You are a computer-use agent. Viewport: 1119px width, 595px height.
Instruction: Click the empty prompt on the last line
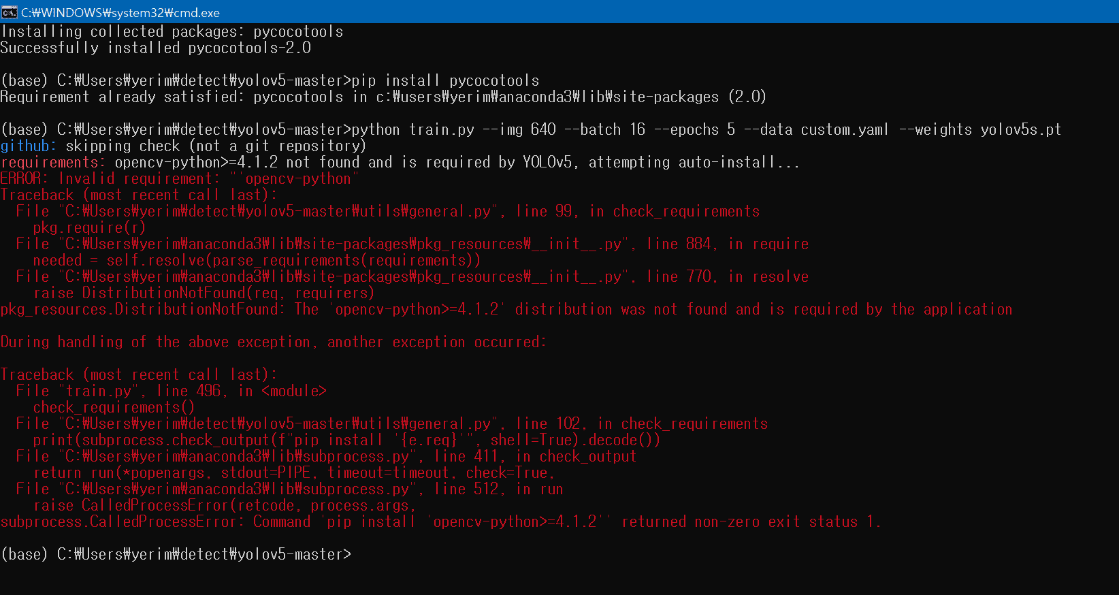point(176,554)
